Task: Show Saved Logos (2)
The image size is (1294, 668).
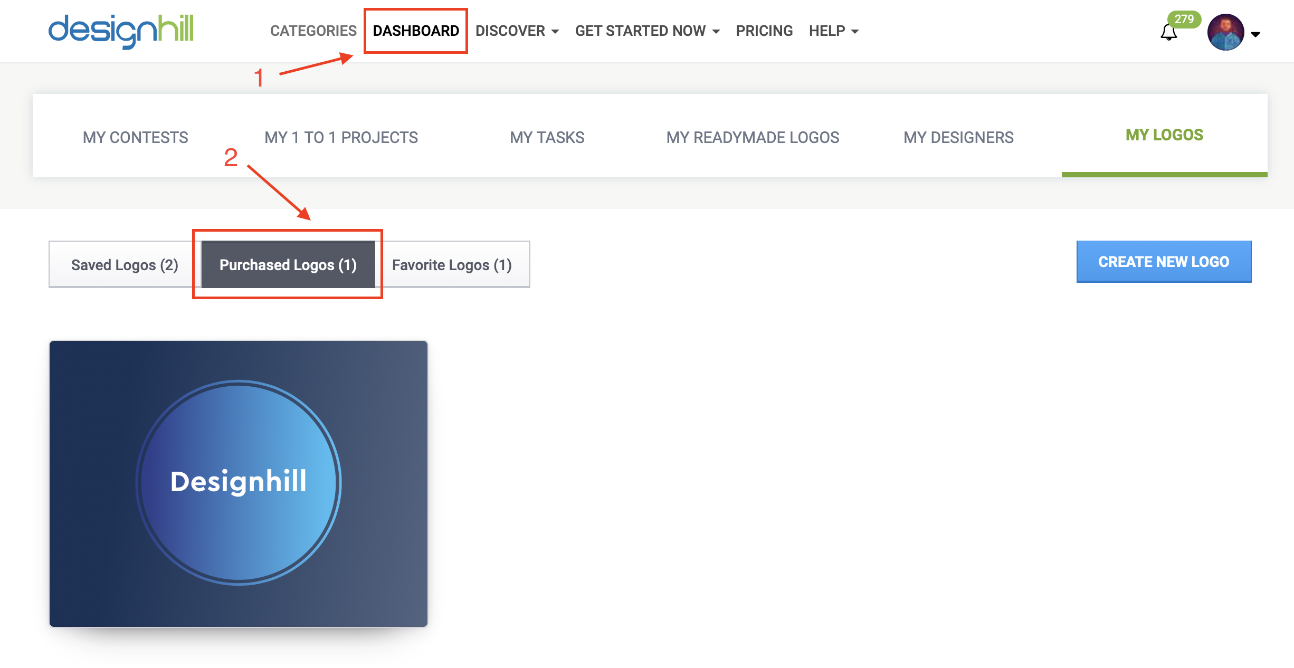Action: pos(125,264)
